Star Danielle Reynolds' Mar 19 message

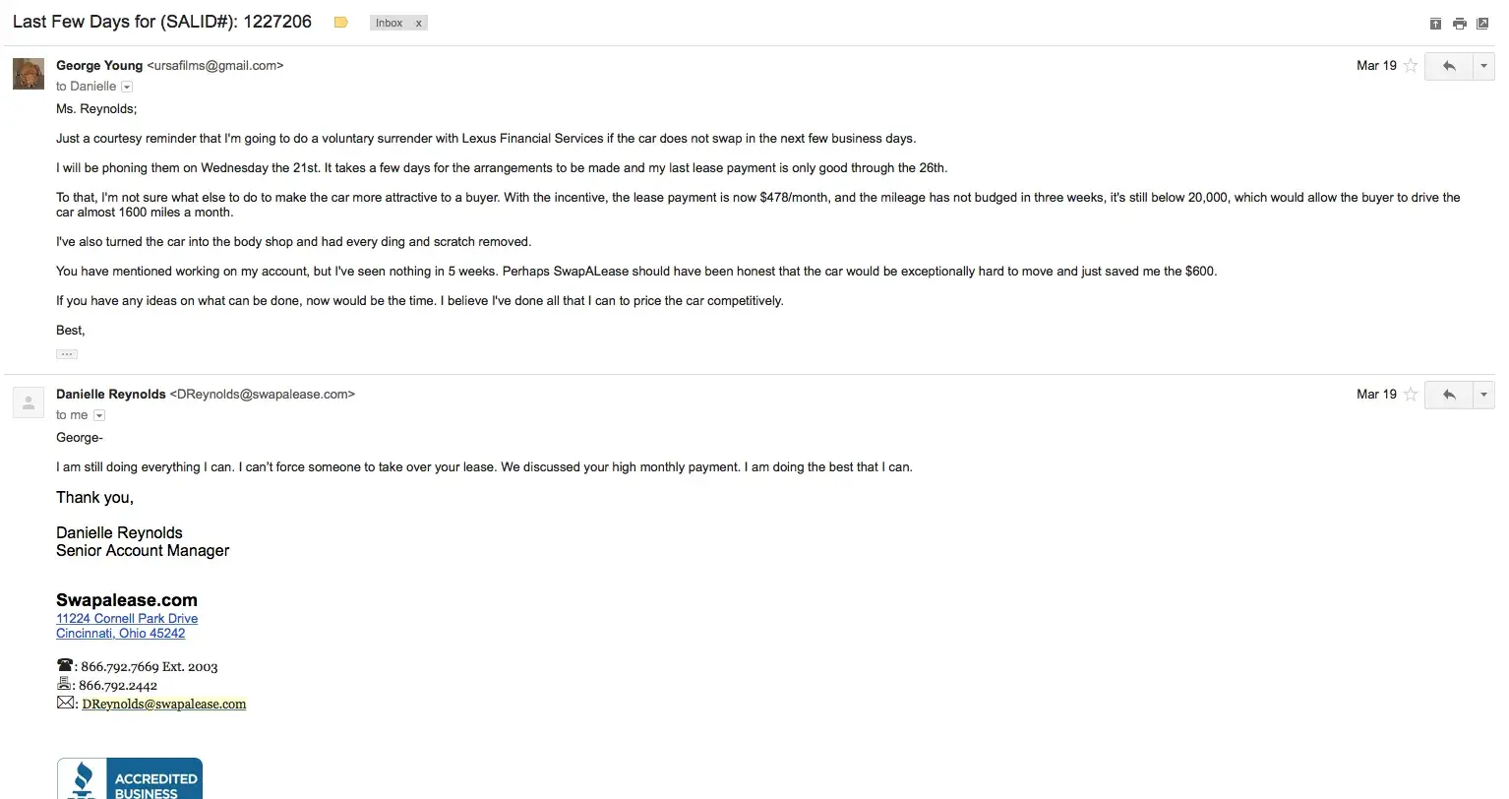pos(1411,395)
